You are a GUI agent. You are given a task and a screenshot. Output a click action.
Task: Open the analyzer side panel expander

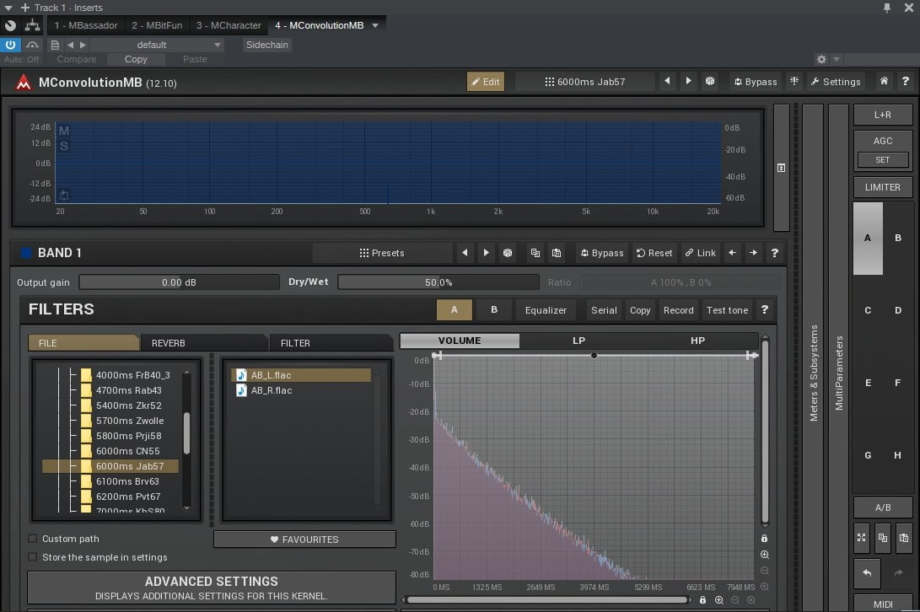781,168
